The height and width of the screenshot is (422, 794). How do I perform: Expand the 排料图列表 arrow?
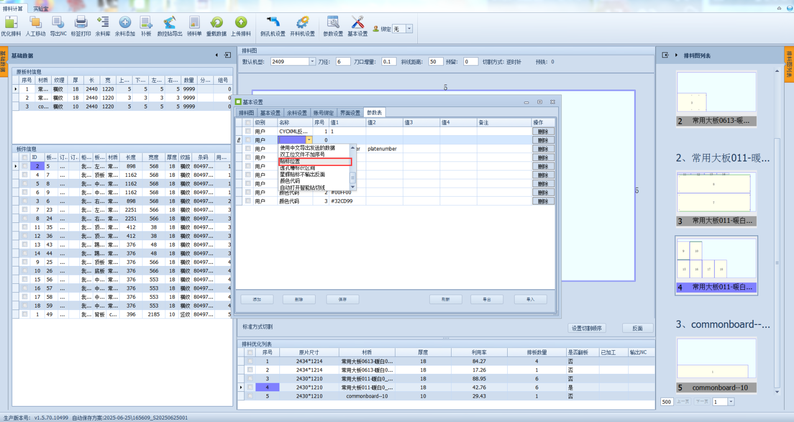[676, 55]
